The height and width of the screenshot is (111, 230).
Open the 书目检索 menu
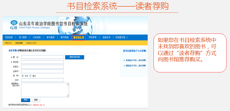[x=9, y=37]
